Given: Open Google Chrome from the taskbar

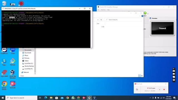Looking at the screenshot, I should pos(68,98).
